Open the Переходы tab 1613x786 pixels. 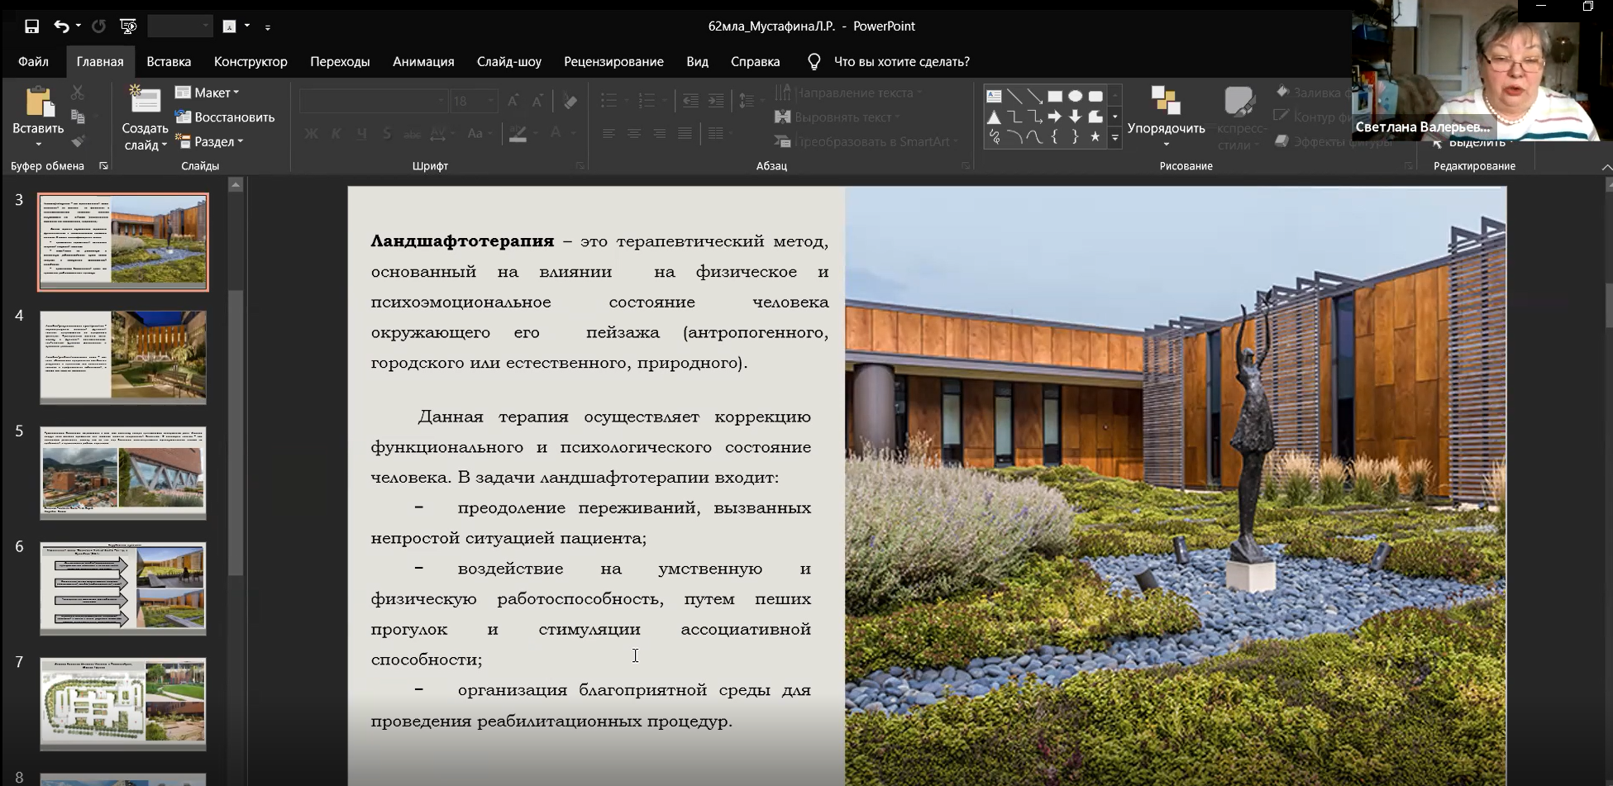tap(340, 62)
